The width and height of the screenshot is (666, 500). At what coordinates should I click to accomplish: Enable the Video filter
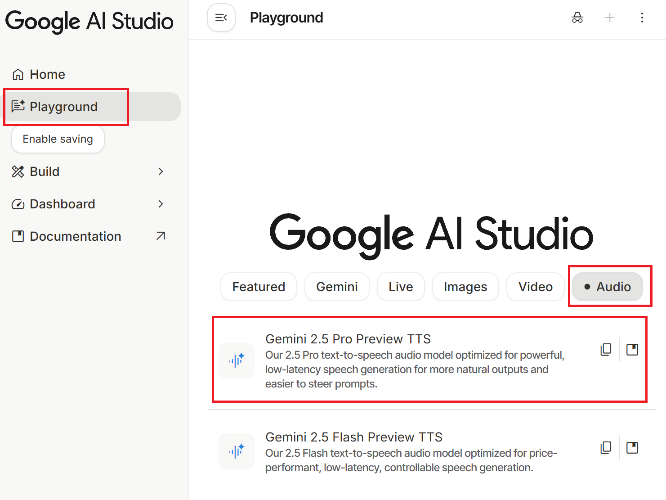click(535, 287)
